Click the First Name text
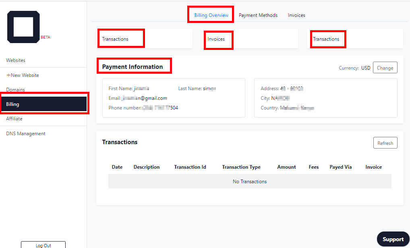 pyautogui.click(x=129, y=89)
